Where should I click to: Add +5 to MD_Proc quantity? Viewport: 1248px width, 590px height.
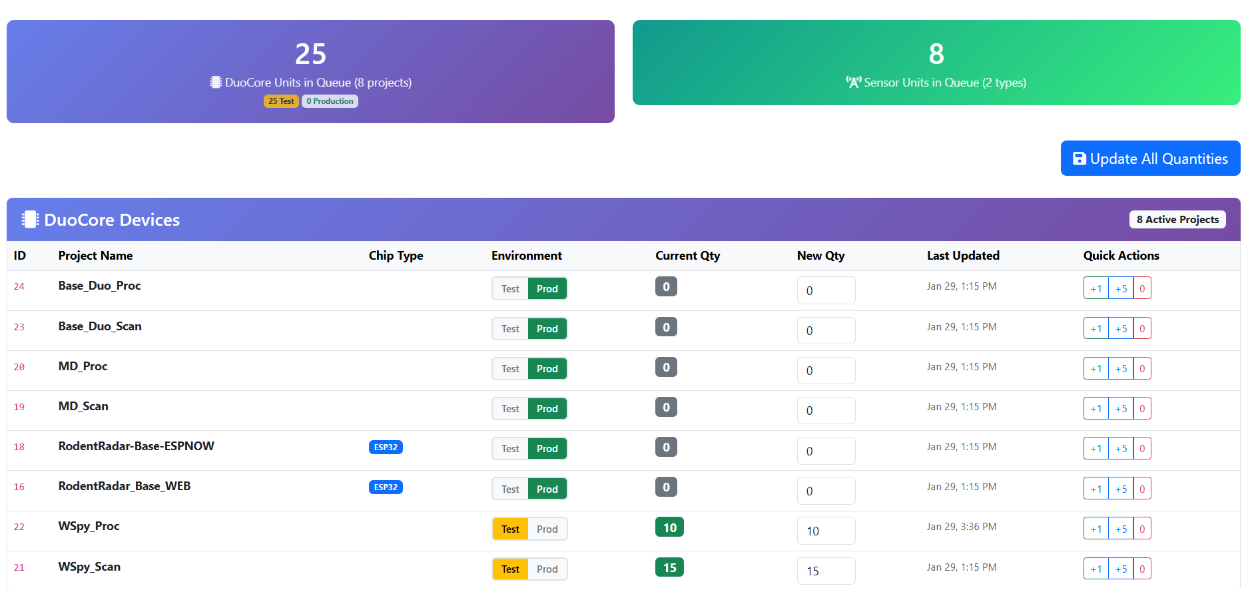(1121, 369)
